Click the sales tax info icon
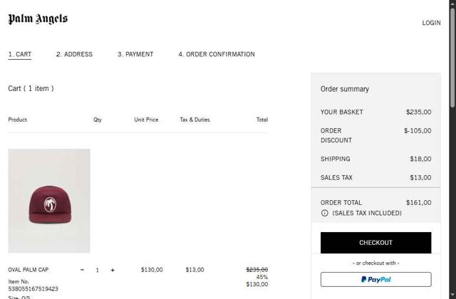Screen dimensions: 456x299 coord(325,213)
